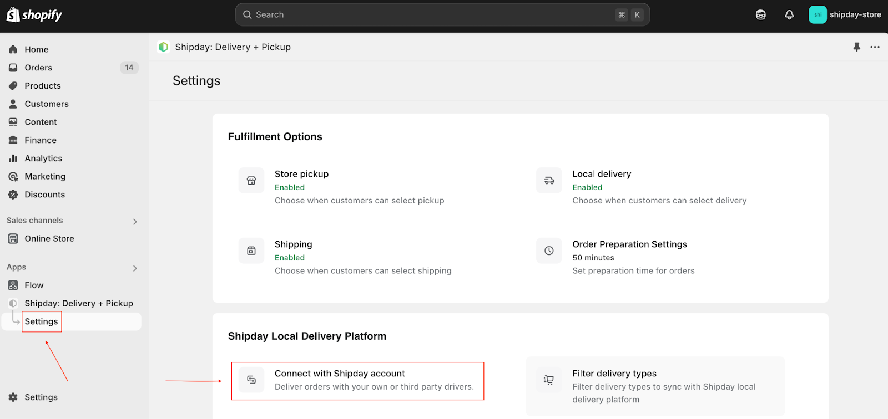Viewport: 888px width, 419px height.
Task: Click the Filter delivery types cart icon
Action: (549, 380)
